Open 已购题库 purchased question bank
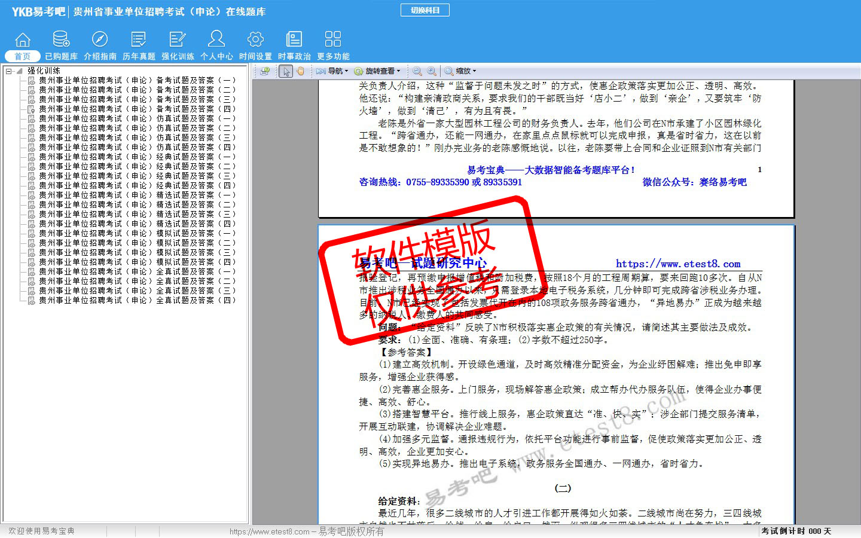 pos(61,46)
